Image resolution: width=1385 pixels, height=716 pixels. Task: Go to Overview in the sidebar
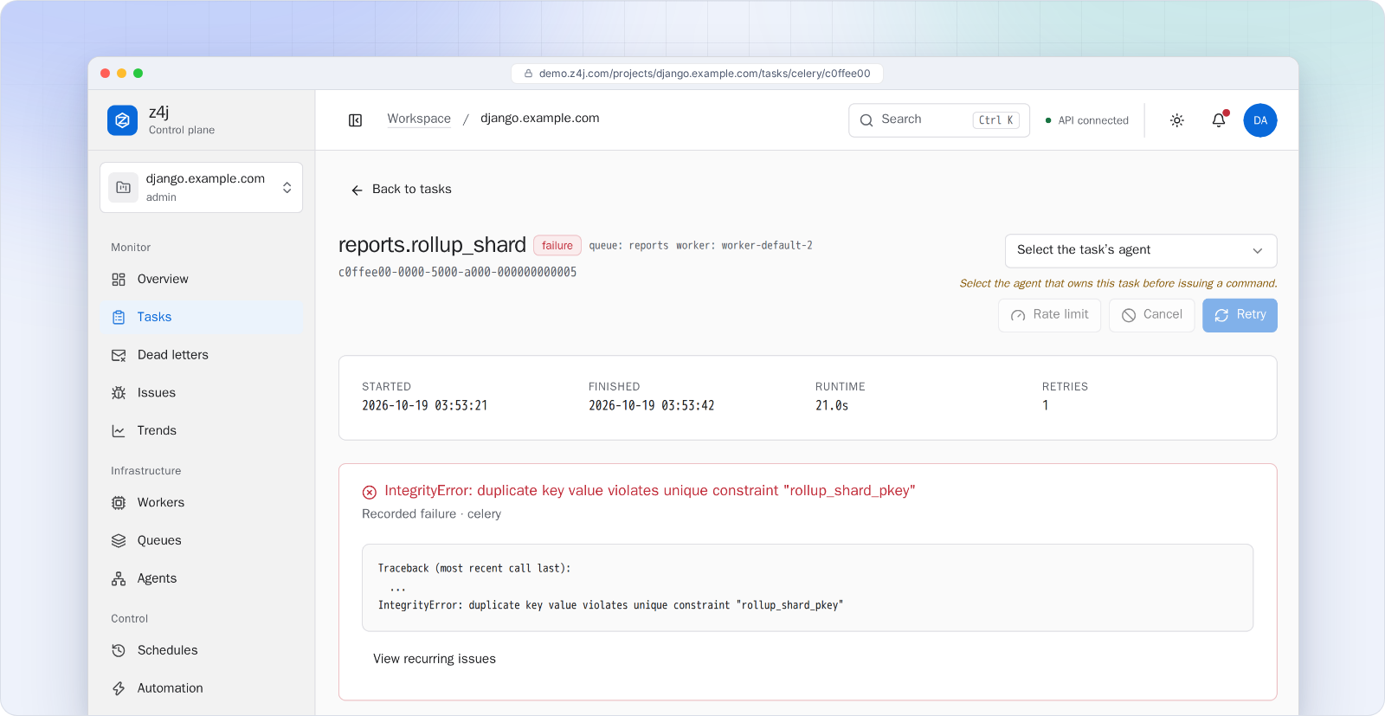point(201,280)
